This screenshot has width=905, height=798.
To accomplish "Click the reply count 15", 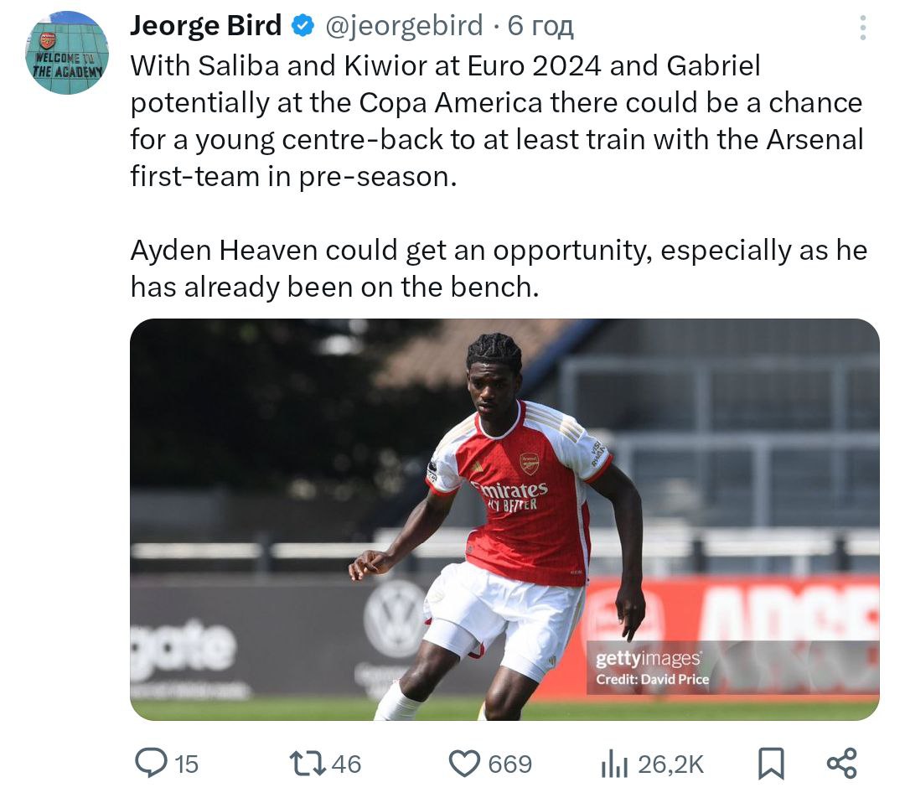I will [x=187, y=764].
